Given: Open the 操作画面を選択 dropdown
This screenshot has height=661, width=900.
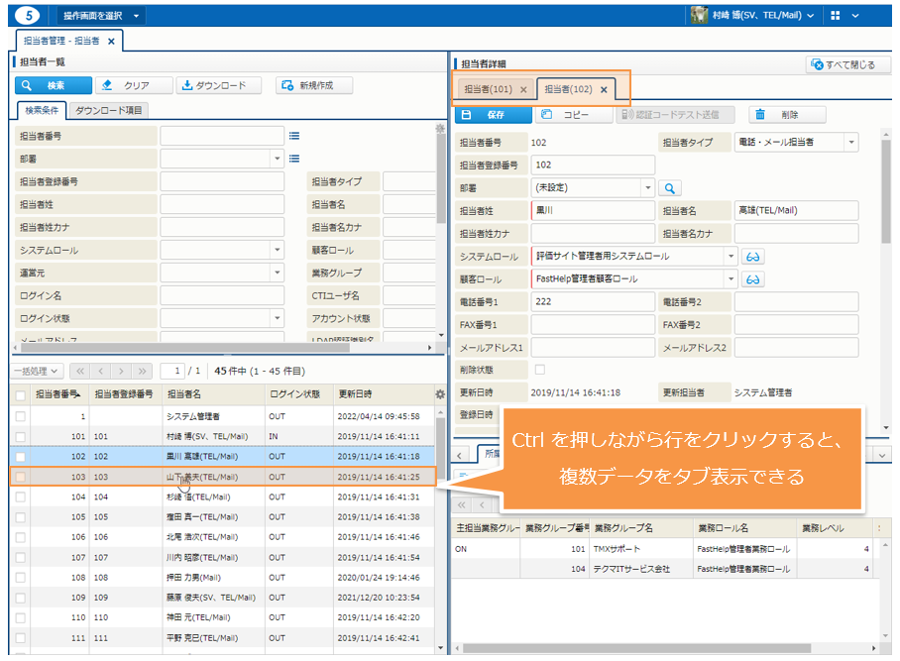Looking at the screenshot, I should 101,16.
